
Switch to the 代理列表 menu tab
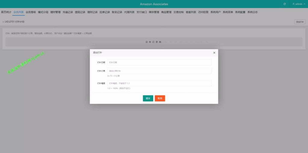[129, 12]
